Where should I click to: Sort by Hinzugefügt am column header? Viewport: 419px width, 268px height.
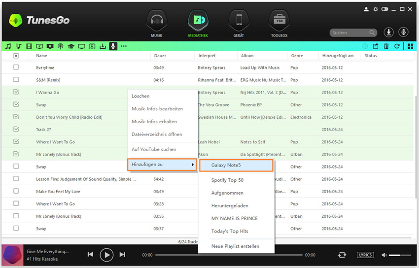(x=338, y=56)
